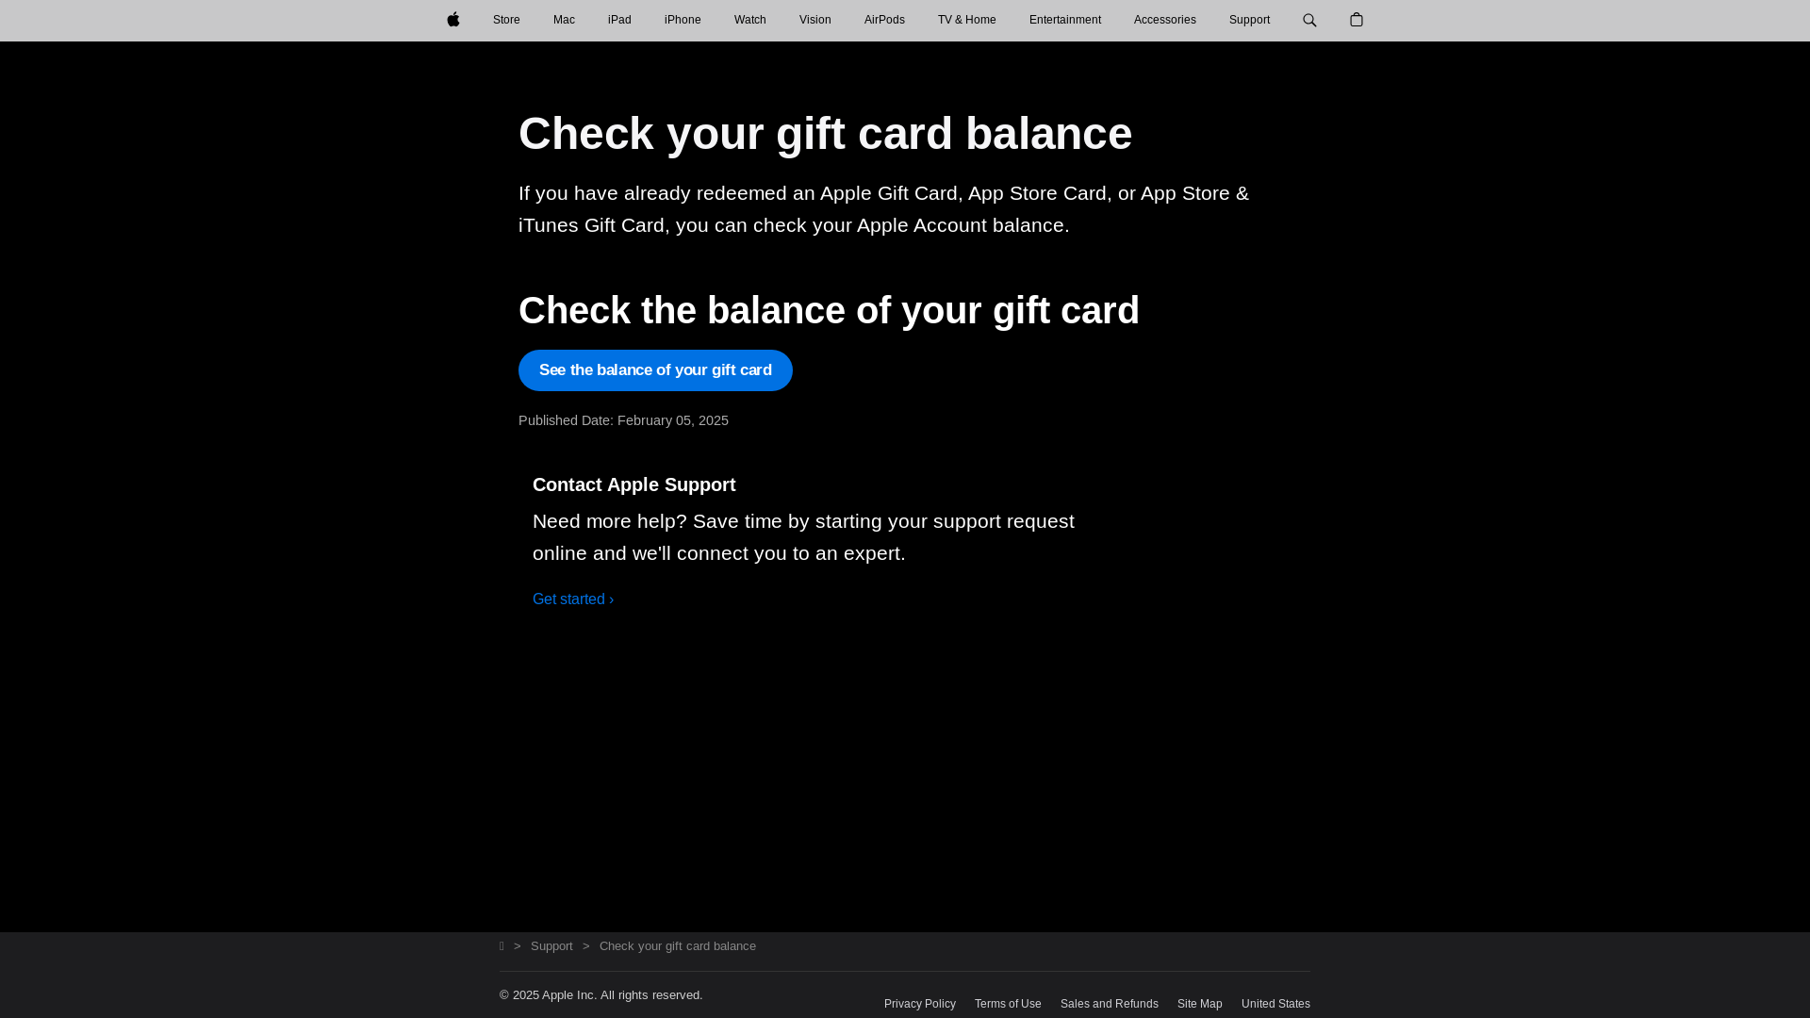This screenshot has height=1018, width=1810.
Task: Open the Vision menu item
Action: pos(815,20)
